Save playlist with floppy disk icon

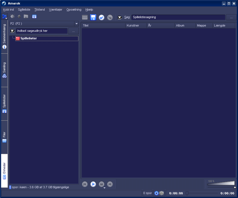[x=93, y=17]
